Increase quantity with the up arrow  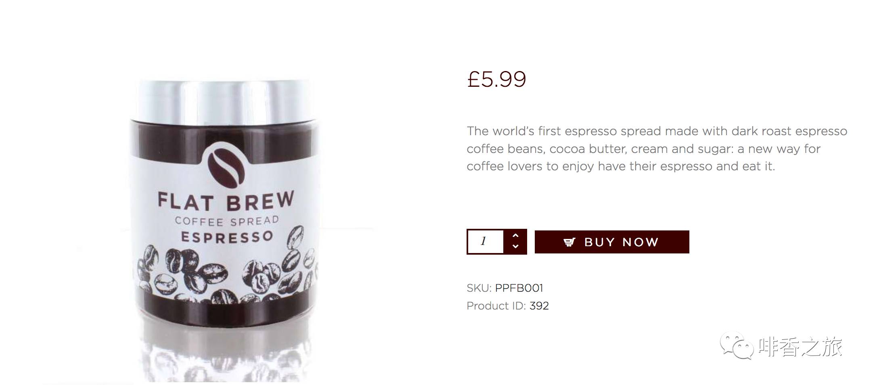click(x=515, y=236)
